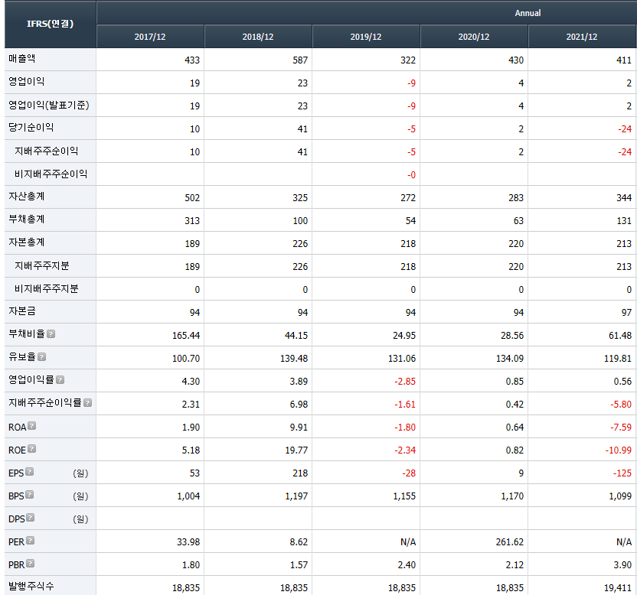The image size is (637, 595).
Task: Click the 자본총계 row label
Action: [26, 242]
